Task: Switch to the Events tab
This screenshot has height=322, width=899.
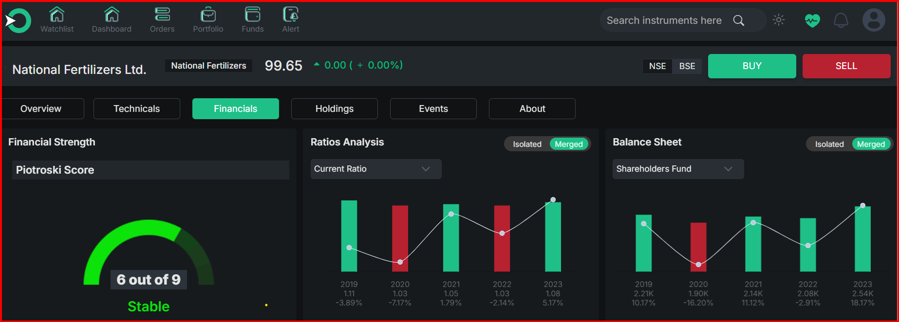Action: pyautogui.click(x=433, y=108)
